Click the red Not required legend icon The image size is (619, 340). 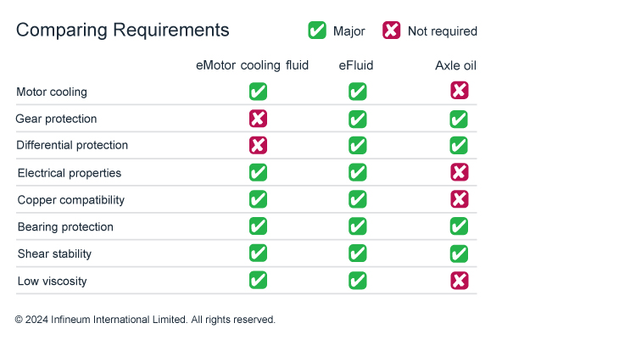(391, 31)
